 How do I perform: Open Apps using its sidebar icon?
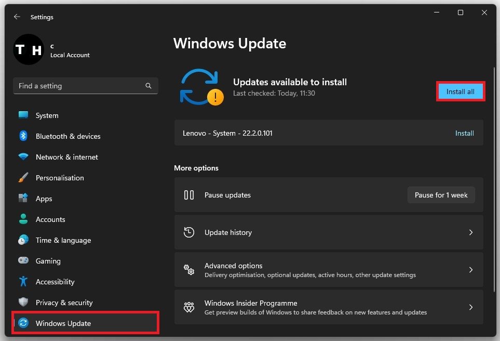(23, 199)
